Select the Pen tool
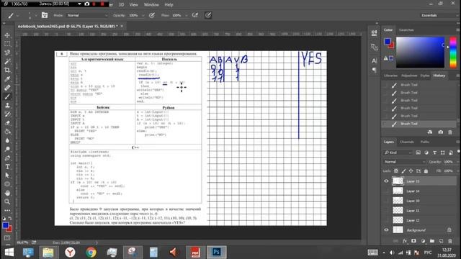The width and height of the screenshot is (461, 259). point(7,158)
